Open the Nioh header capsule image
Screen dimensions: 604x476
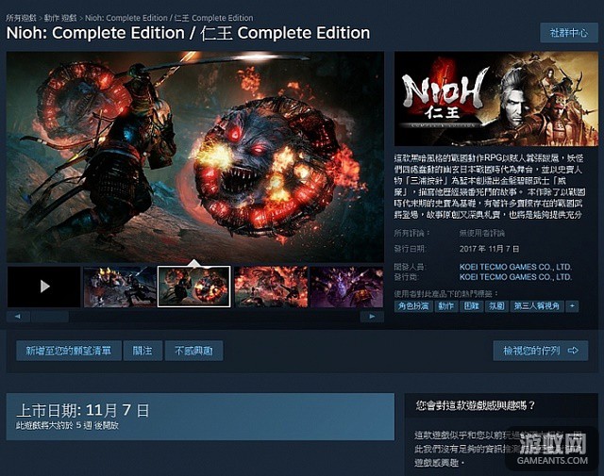click(x=496, y=99)
